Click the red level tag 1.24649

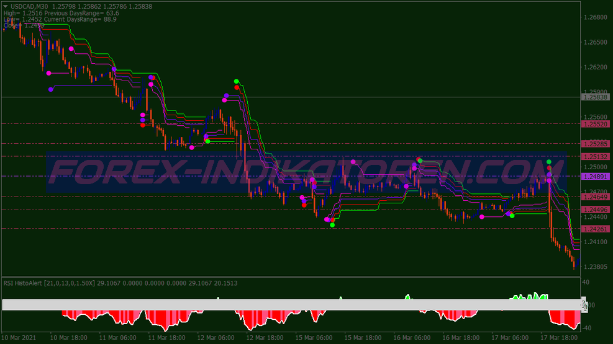click(x=596, y=197)
